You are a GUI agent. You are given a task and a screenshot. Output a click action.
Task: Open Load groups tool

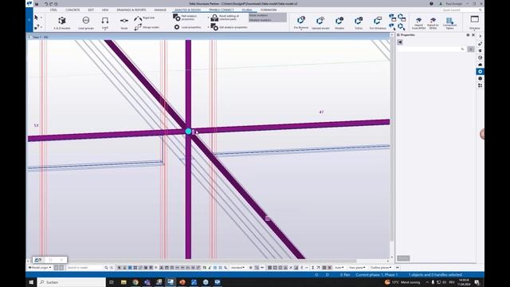tap(86, 23)
